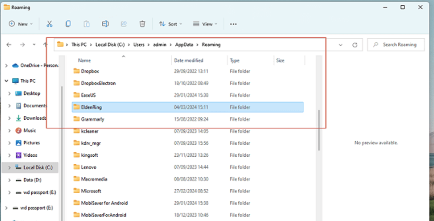
Task: Select the EldenRing folder
Action: (x=92, y=107)
